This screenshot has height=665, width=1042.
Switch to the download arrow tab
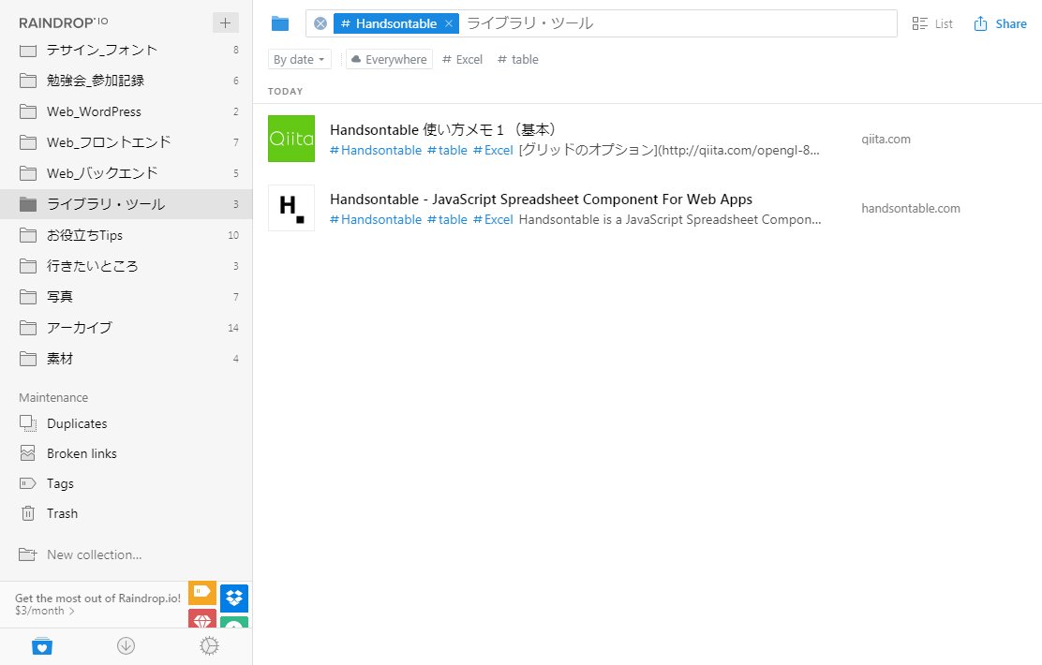(126, 645)
